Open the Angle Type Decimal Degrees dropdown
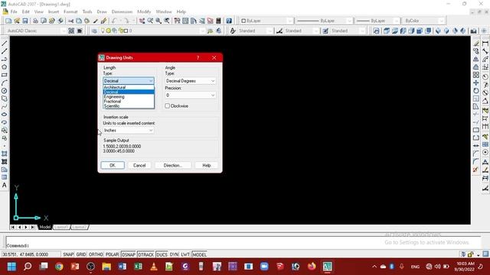This screenshot has height=275, width=490. point(191,81)
